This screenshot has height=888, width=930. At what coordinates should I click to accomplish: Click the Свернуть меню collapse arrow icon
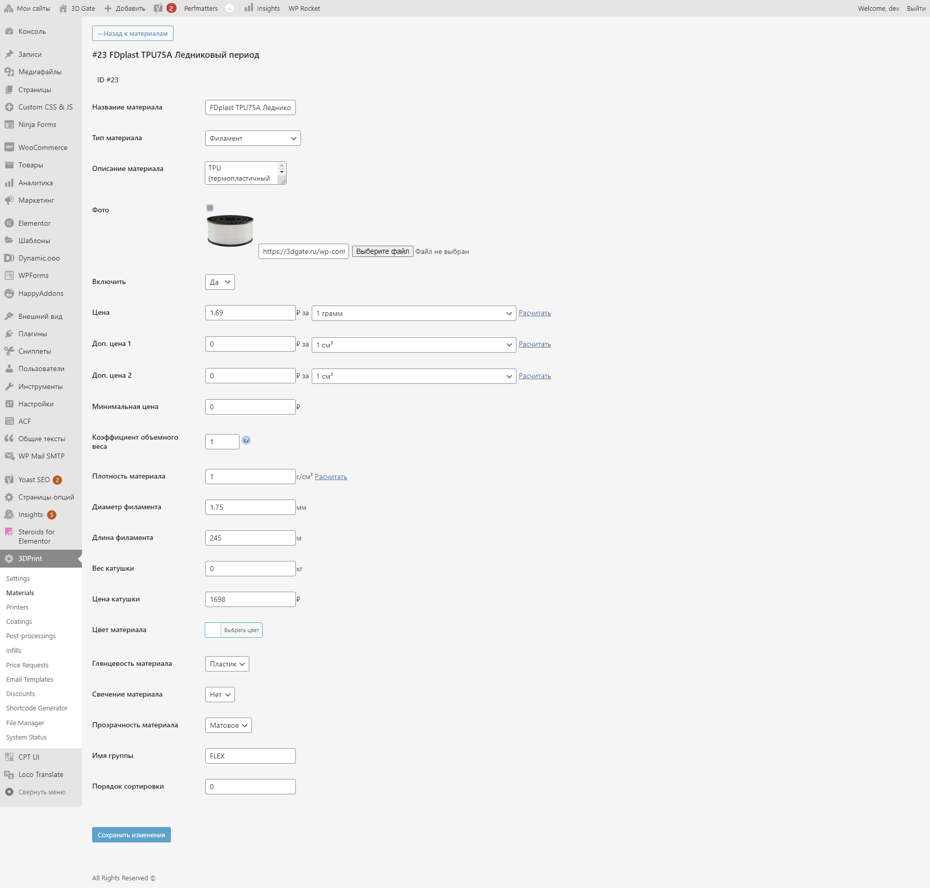click(x=9, y=792)
